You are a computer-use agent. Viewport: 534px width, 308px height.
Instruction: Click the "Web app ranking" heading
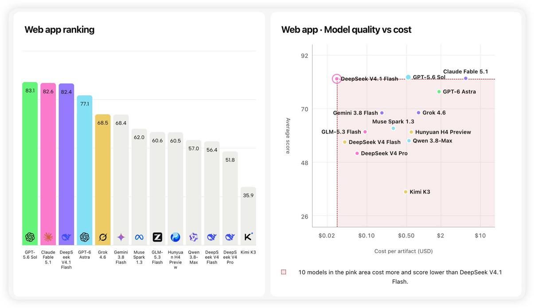[x=59, y=30]
